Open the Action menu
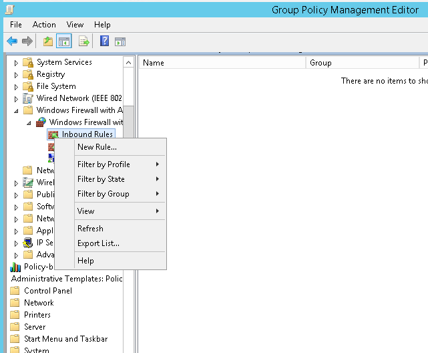 tap(44, 25)
